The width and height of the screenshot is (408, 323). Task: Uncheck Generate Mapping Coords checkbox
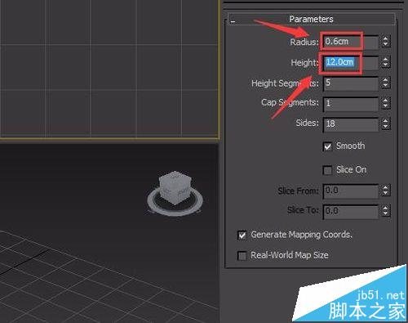pos(242,235)
